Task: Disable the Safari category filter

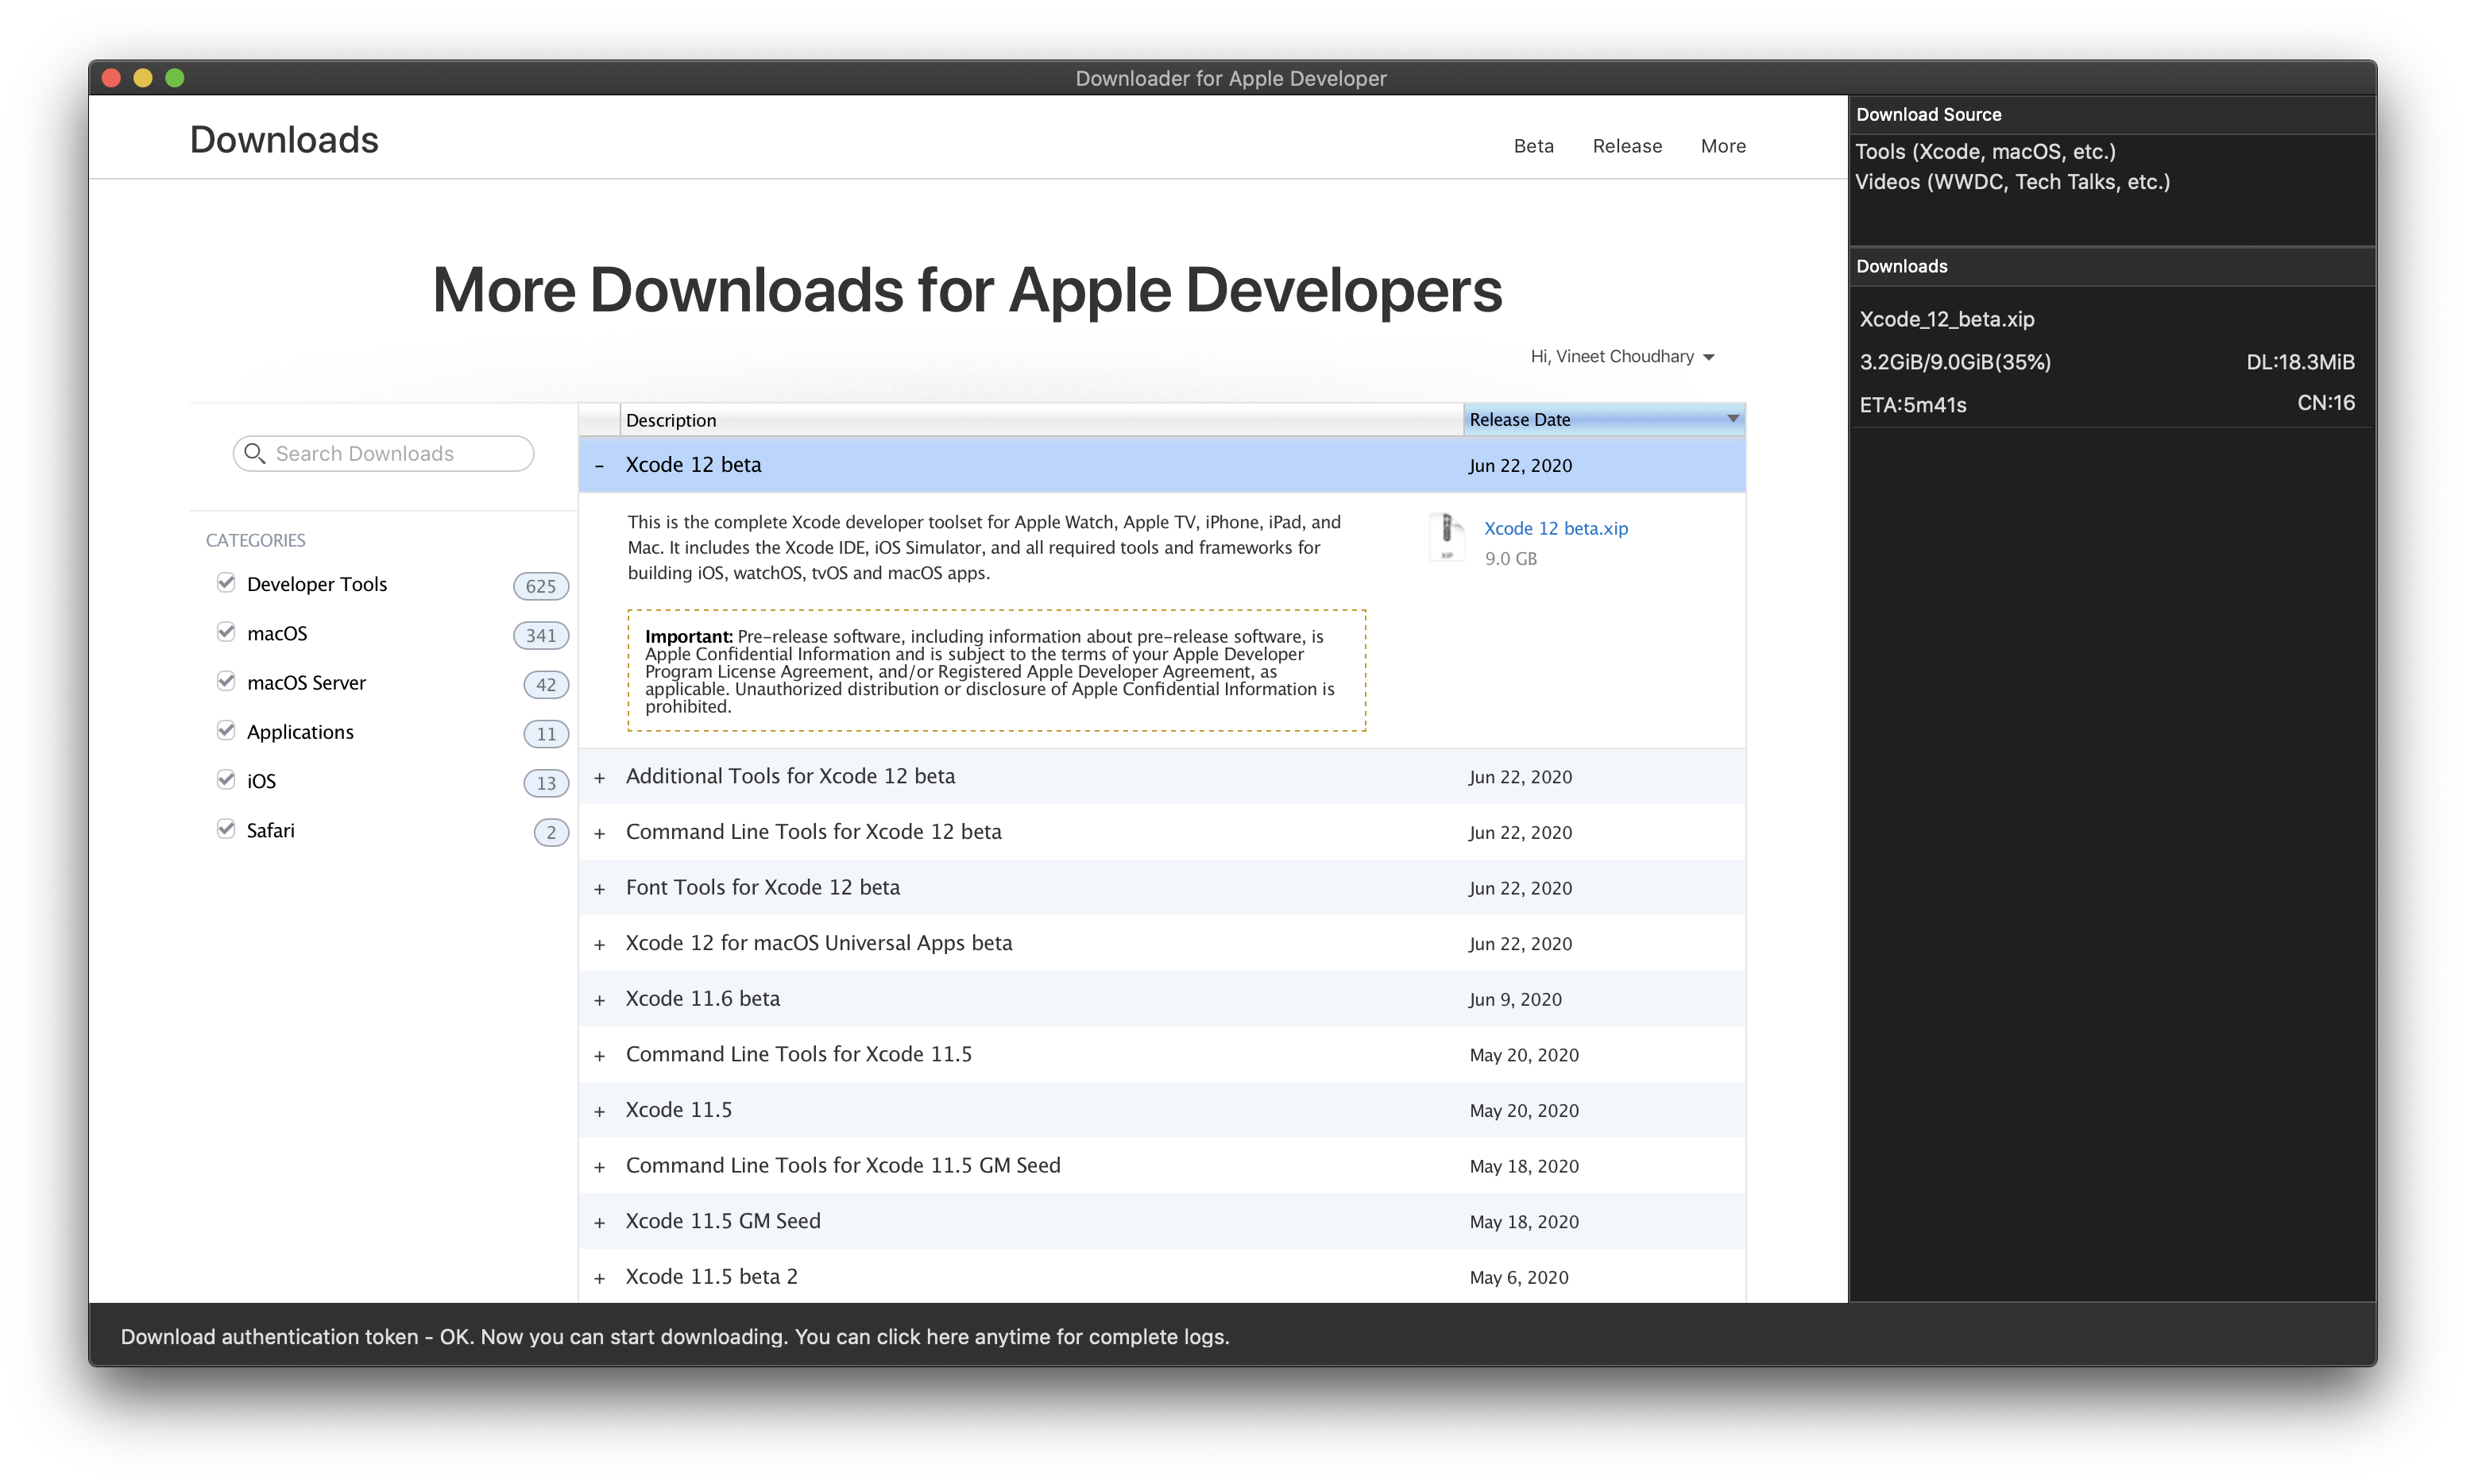Action: click(226, 829)
